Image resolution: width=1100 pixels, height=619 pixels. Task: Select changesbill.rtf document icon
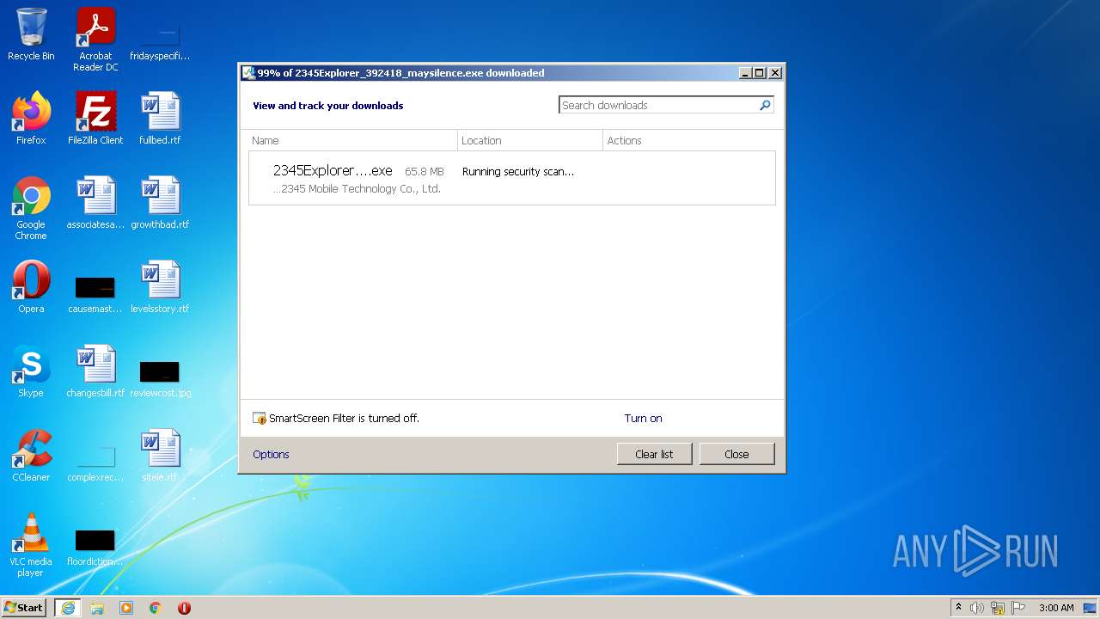pyautogui.click(x=95, y=371)
